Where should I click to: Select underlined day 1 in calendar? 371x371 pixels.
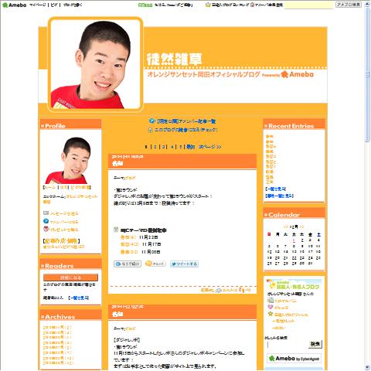[294, 240]
